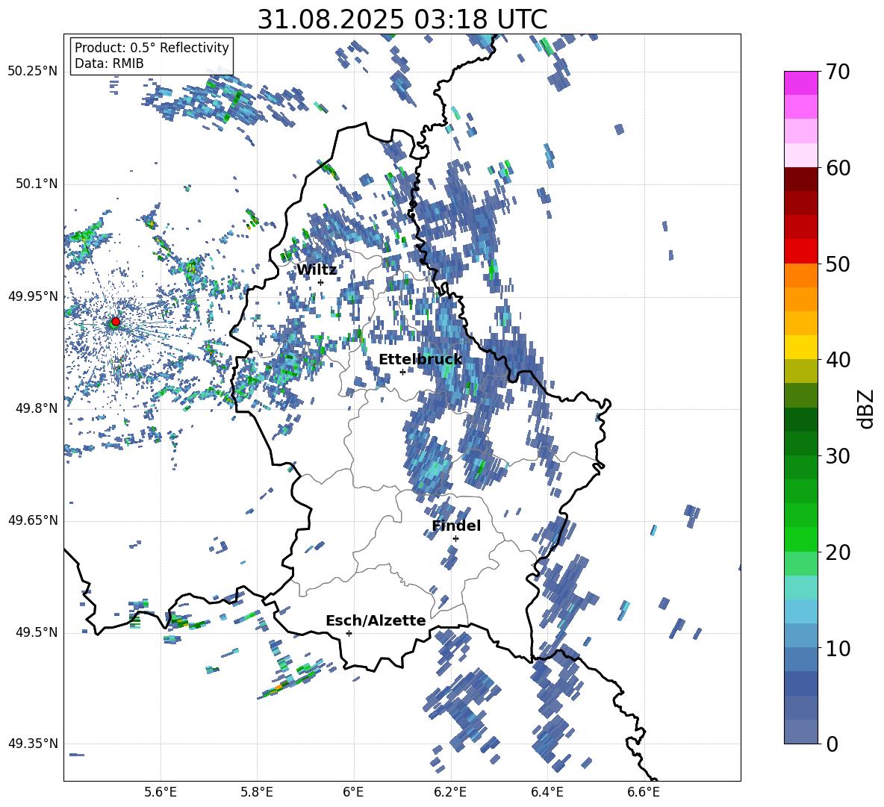Pick the dark maroon swatch below 60
884x807 pixels.
pyautogui.click(x=800, y=179)
